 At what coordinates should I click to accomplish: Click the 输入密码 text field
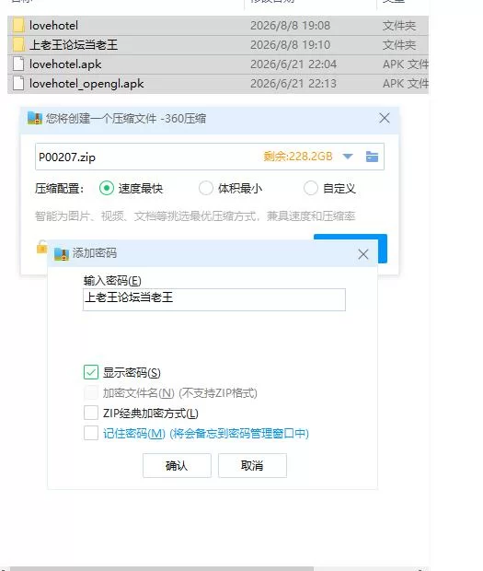pos(214,299)
